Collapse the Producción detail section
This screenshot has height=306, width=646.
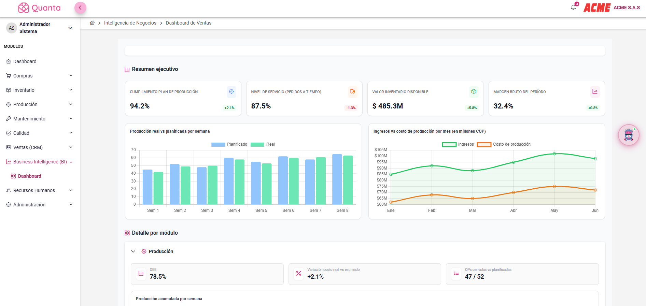133,251
